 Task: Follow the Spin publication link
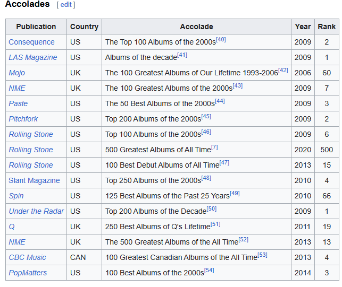click(x=16, y=196)
